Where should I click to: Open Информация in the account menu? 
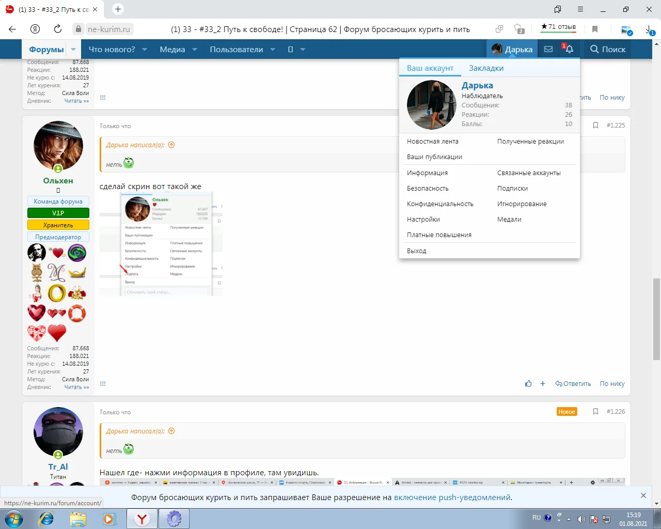point(428,173)
